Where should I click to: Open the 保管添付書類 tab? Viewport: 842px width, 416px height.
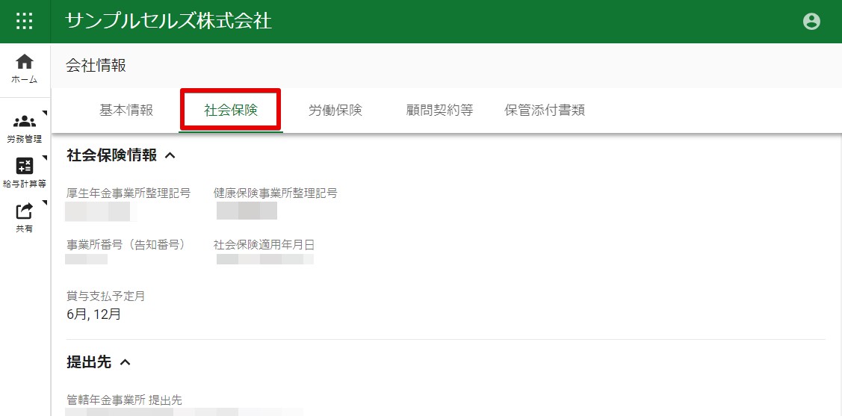pyautogui.click(x=545, y=111)
